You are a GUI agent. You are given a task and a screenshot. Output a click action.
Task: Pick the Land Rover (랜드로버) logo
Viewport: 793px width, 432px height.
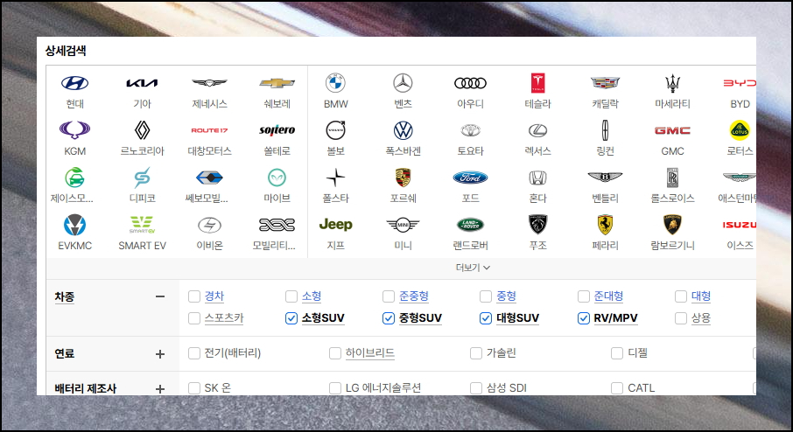tap(470, 225)
